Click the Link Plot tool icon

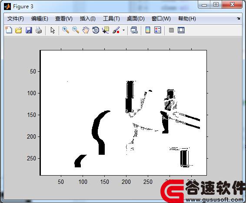(134, 30)
